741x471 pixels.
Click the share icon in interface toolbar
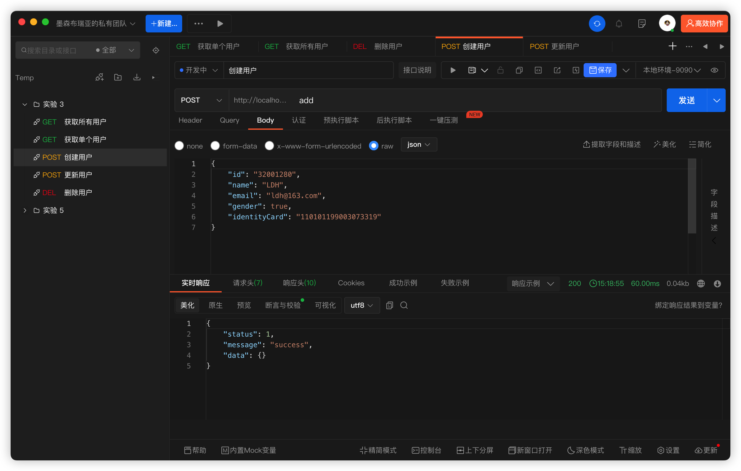tap(557, 70)
